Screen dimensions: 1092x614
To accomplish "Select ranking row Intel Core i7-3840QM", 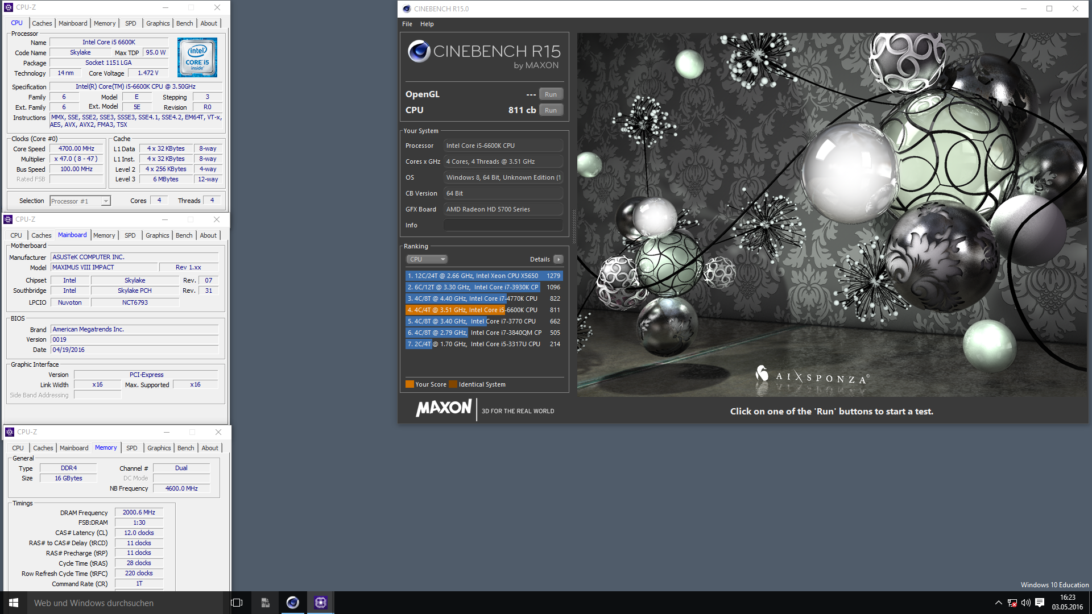I will click(x=484, y=333).
